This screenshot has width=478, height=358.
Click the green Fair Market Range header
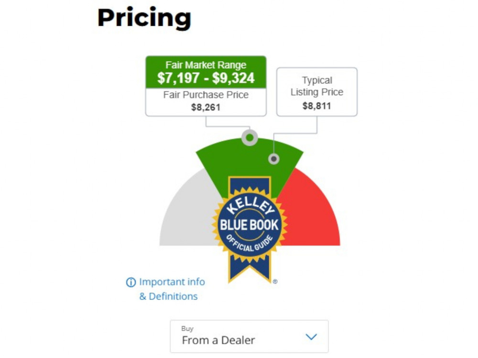206,72
